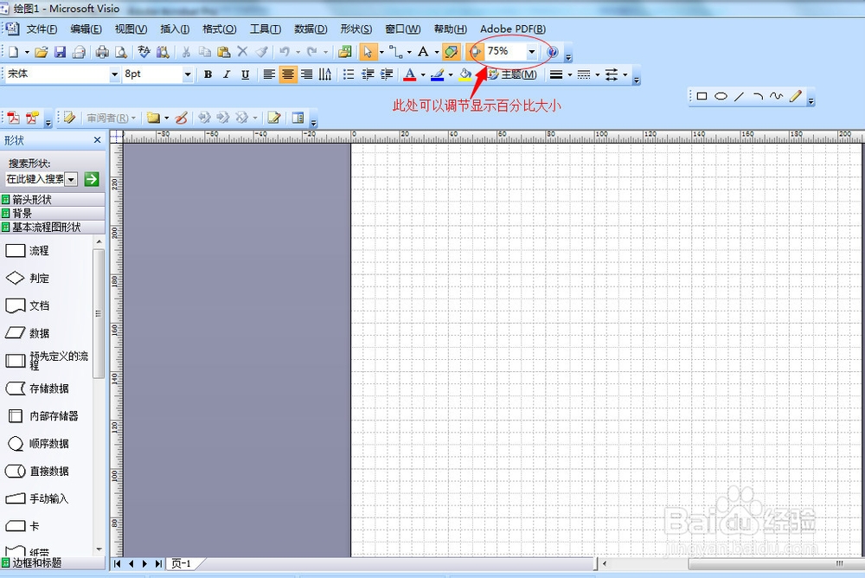Select the Pencil drawing tool

pyautogui.click(x=795, y=96)
